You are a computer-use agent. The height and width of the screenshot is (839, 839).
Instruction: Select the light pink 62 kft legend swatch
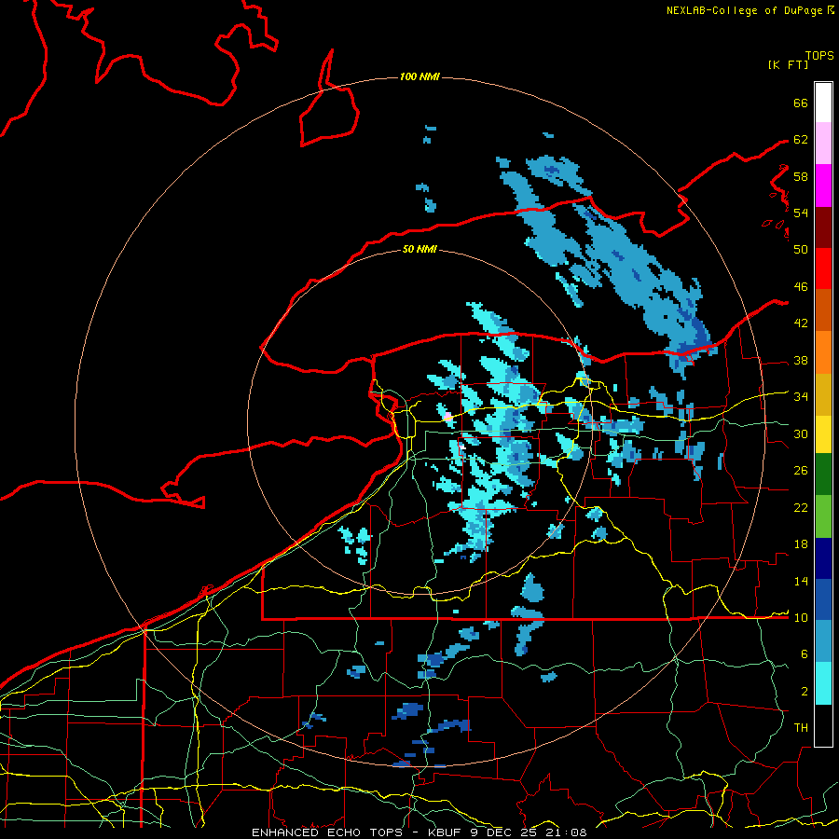(823, 144)
